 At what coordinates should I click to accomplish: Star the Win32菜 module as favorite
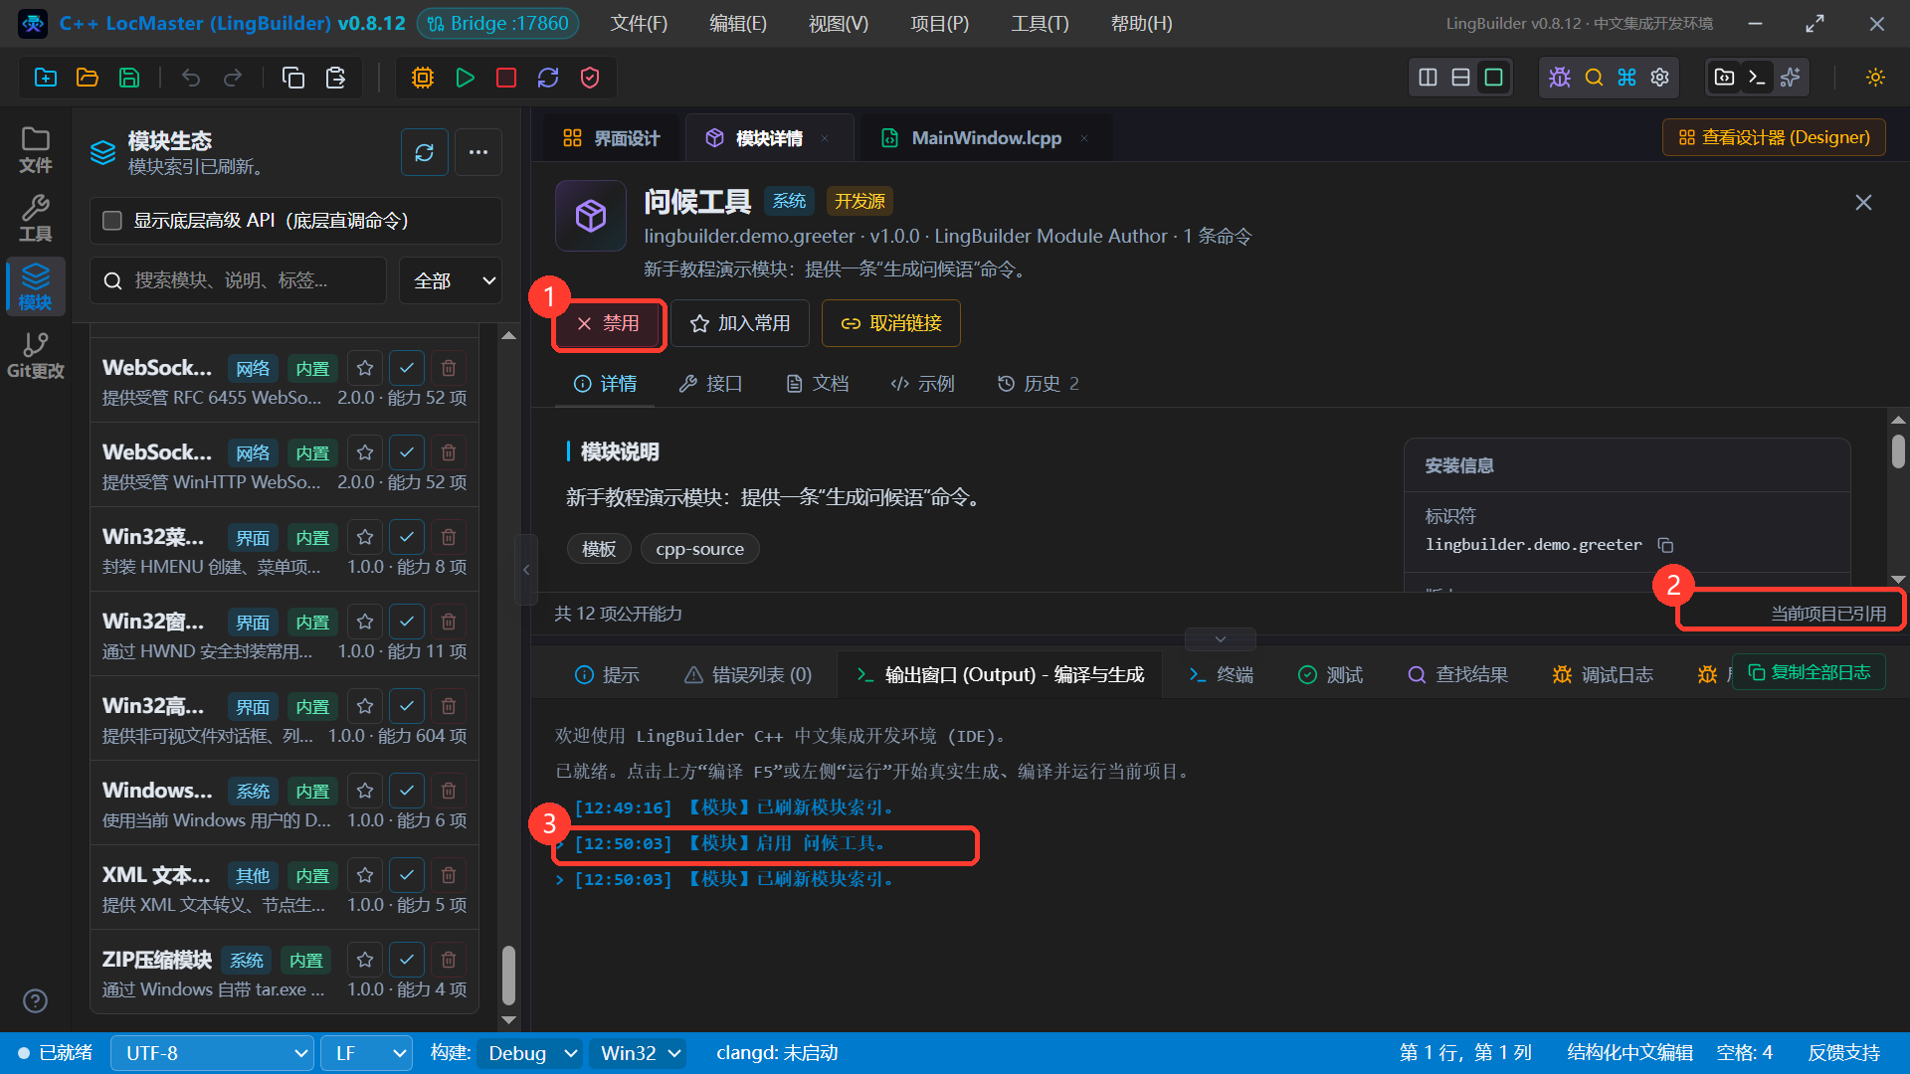[365, 537]
